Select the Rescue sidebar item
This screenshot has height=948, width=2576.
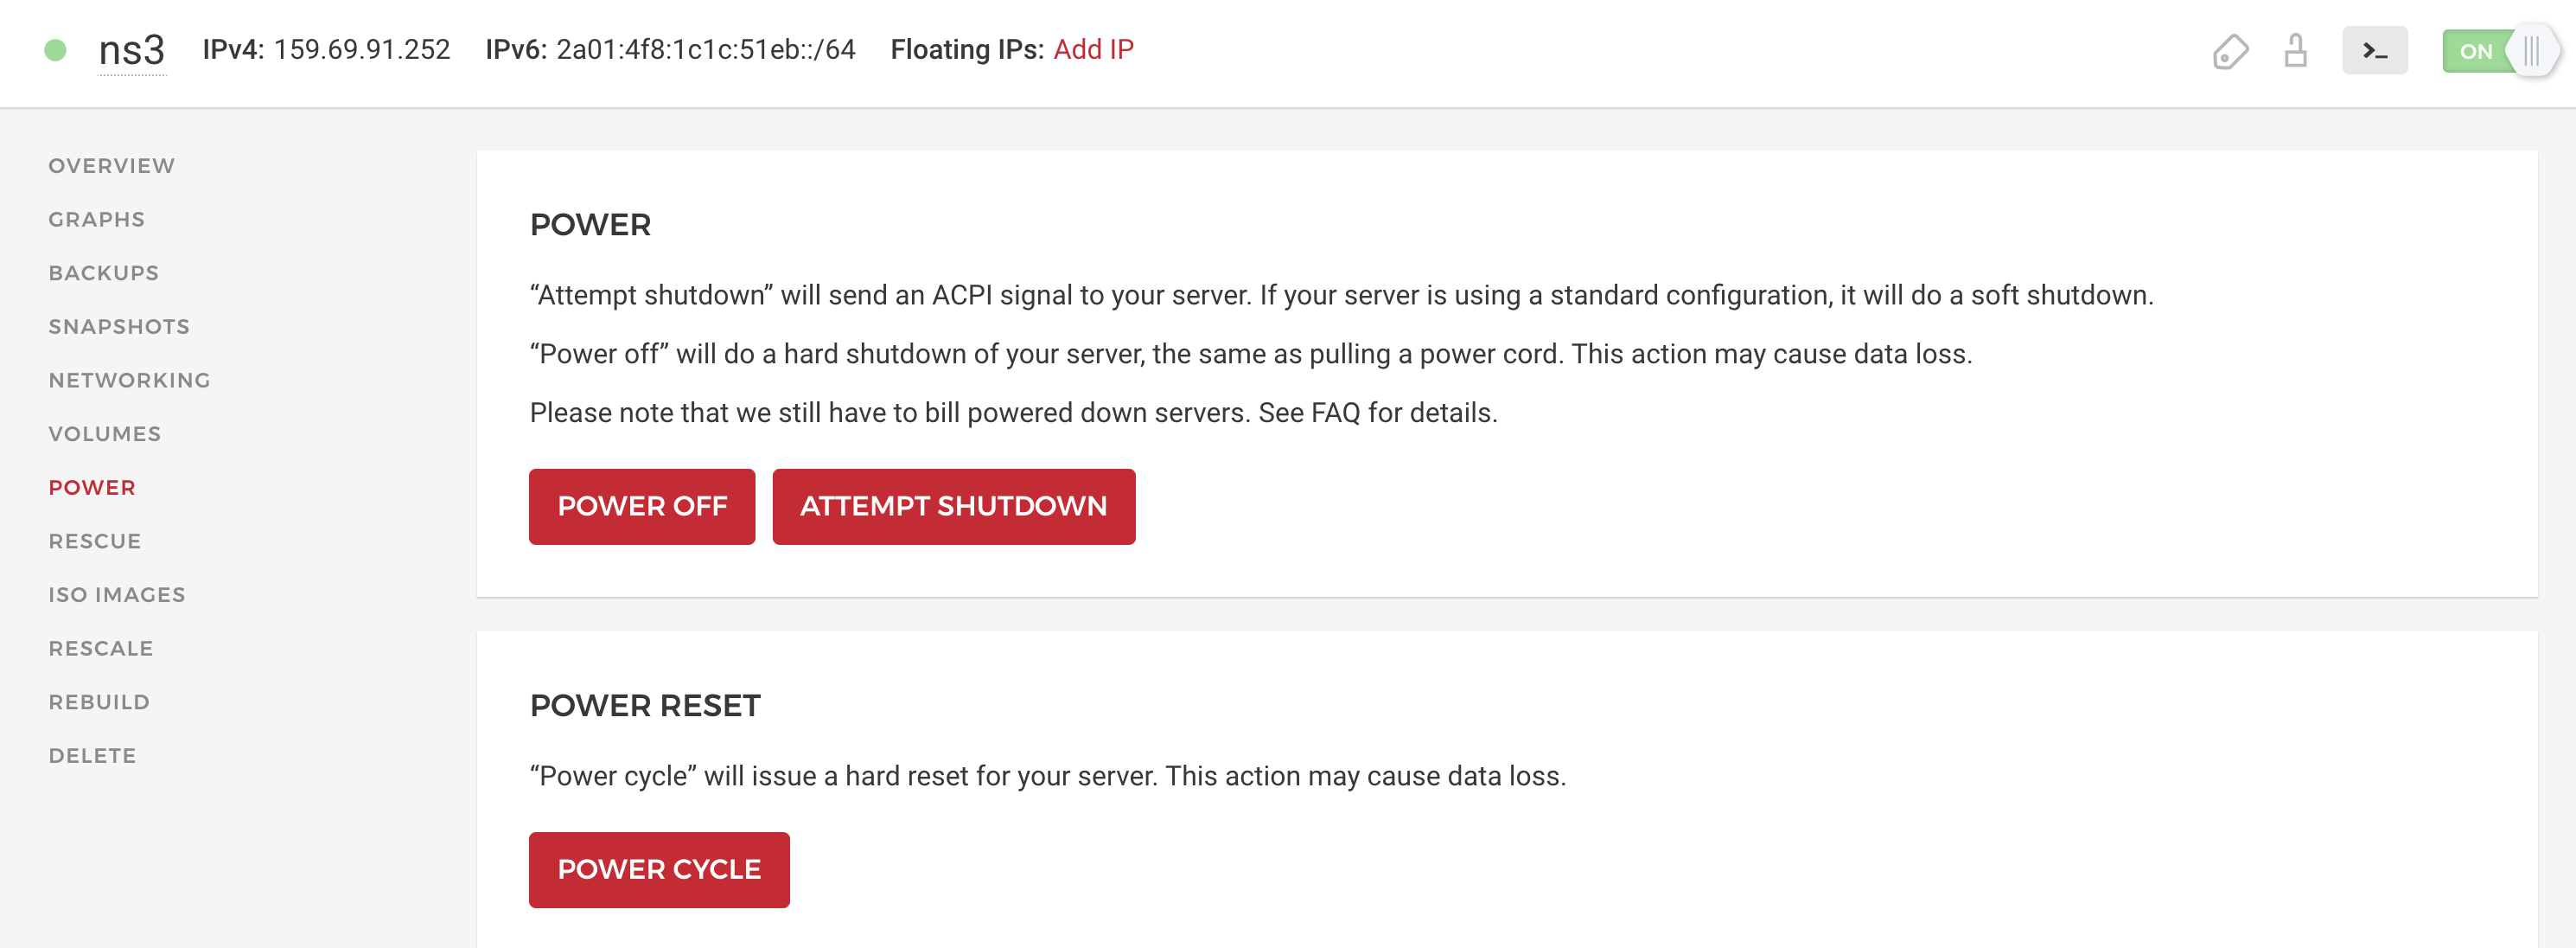94,541
